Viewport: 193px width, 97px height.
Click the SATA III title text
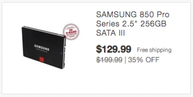tap(110, 33)
